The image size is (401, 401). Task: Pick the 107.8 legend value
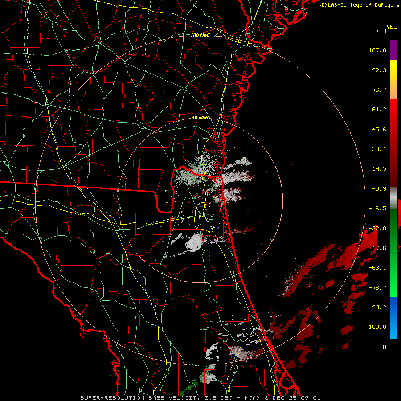pyautogui.click(x=377, y=50)
